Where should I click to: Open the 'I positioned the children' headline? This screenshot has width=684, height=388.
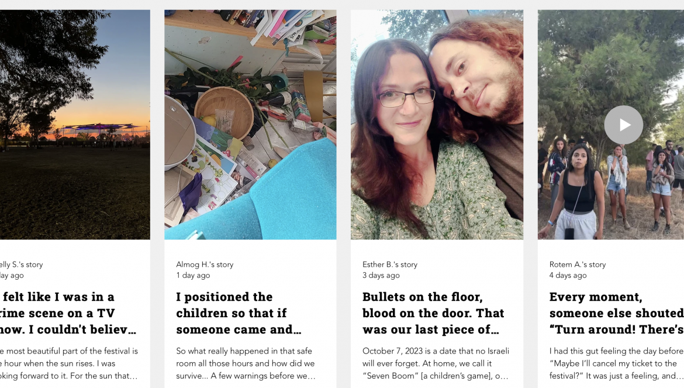click(x=239, y=313)
